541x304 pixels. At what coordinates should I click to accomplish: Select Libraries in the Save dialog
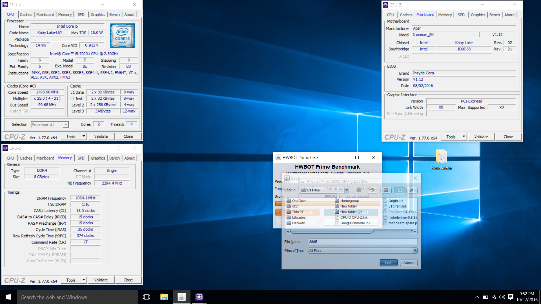click(x=296, y=218)
